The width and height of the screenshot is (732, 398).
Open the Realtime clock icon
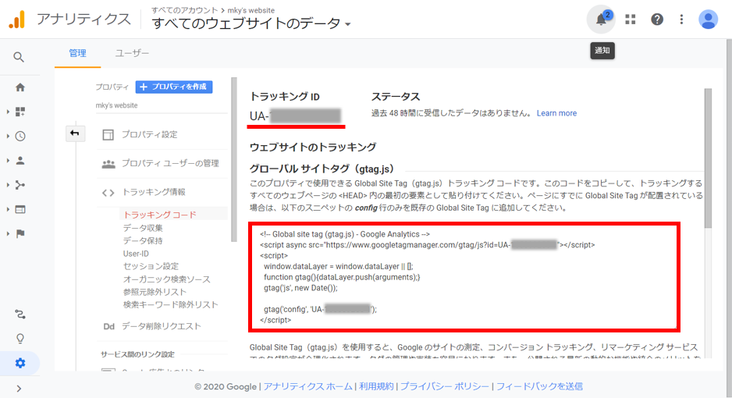[20, 137]
